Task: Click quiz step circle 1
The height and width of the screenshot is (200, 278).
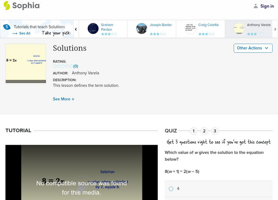Action: click(x=194, y=131)
